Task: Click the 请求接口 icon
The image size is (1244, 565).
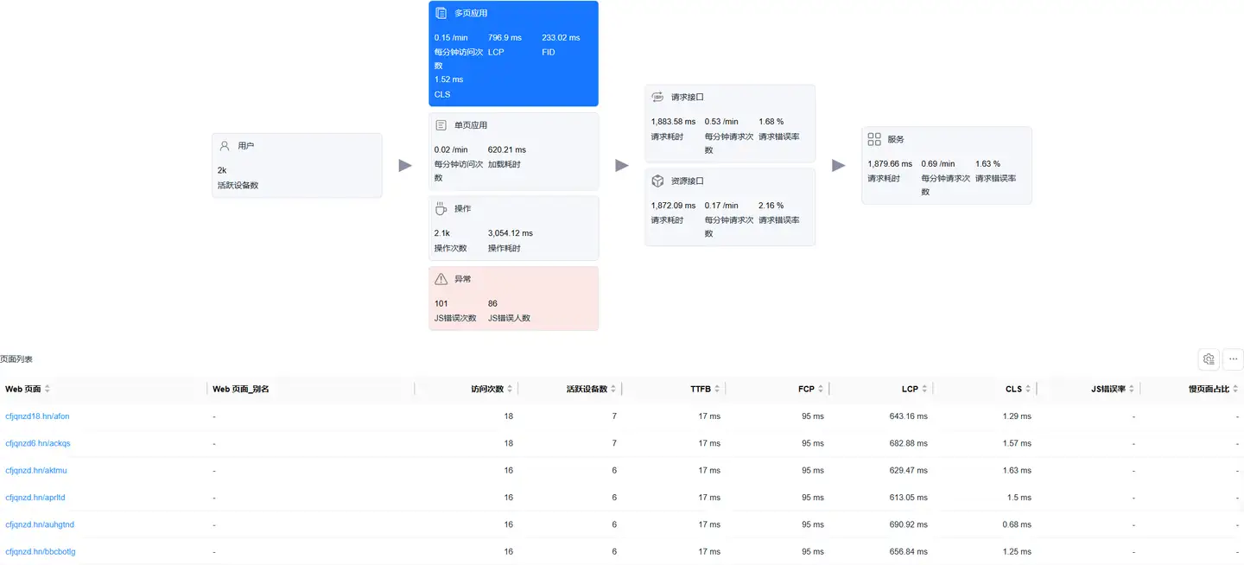Action: point(657,98)
